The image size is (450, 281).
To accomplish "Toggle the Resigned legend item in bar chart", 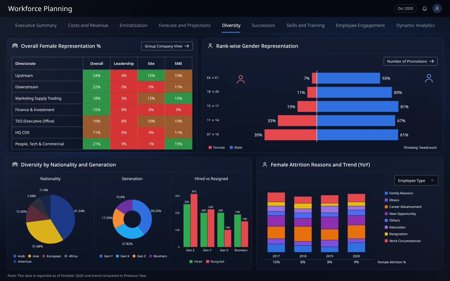I will 215,262.
